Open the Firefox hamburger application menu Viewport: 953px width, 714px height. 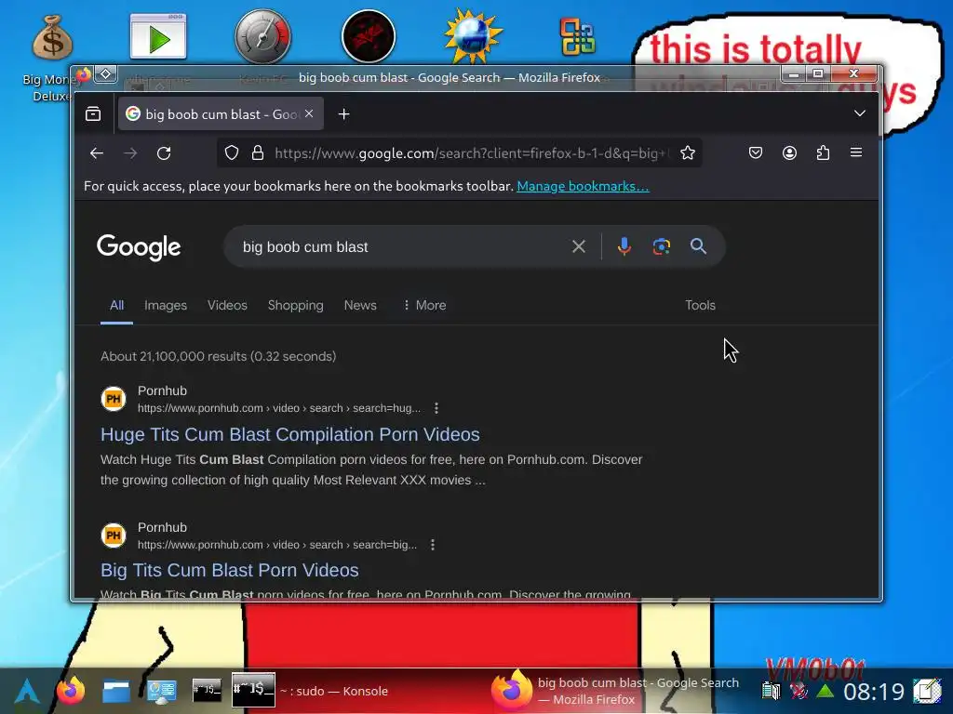[856, 153]
